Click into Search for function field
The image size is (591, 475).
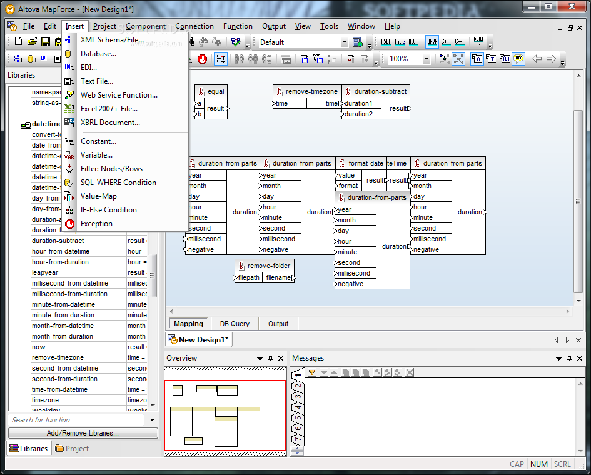click(76, 420)
